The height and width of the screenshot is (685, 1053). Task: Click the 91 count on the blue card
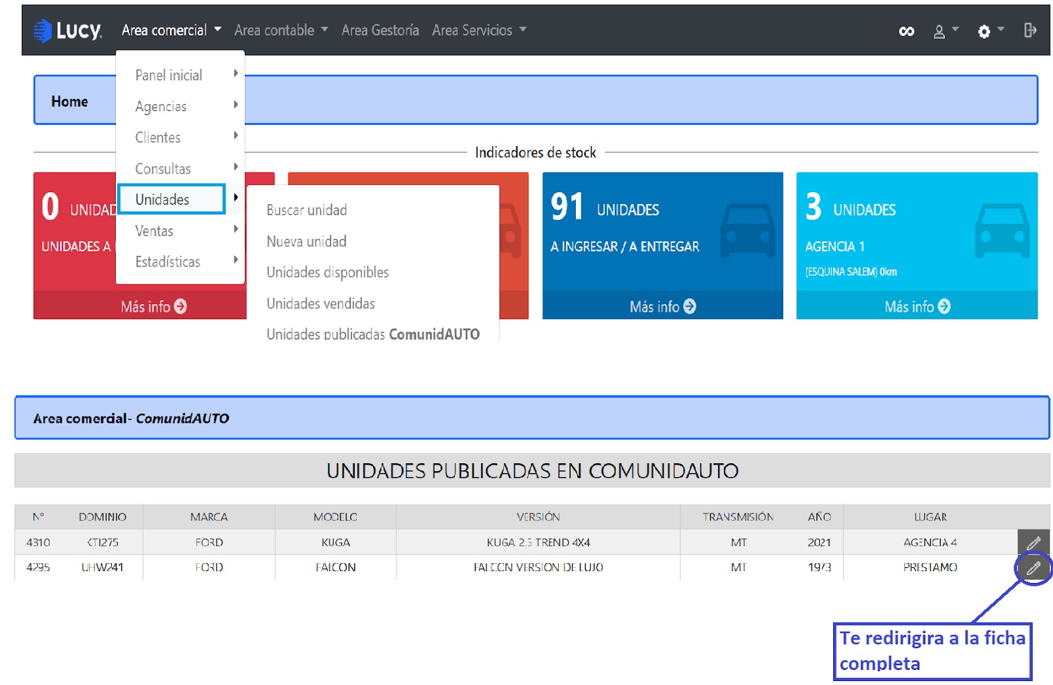[567, 207]
